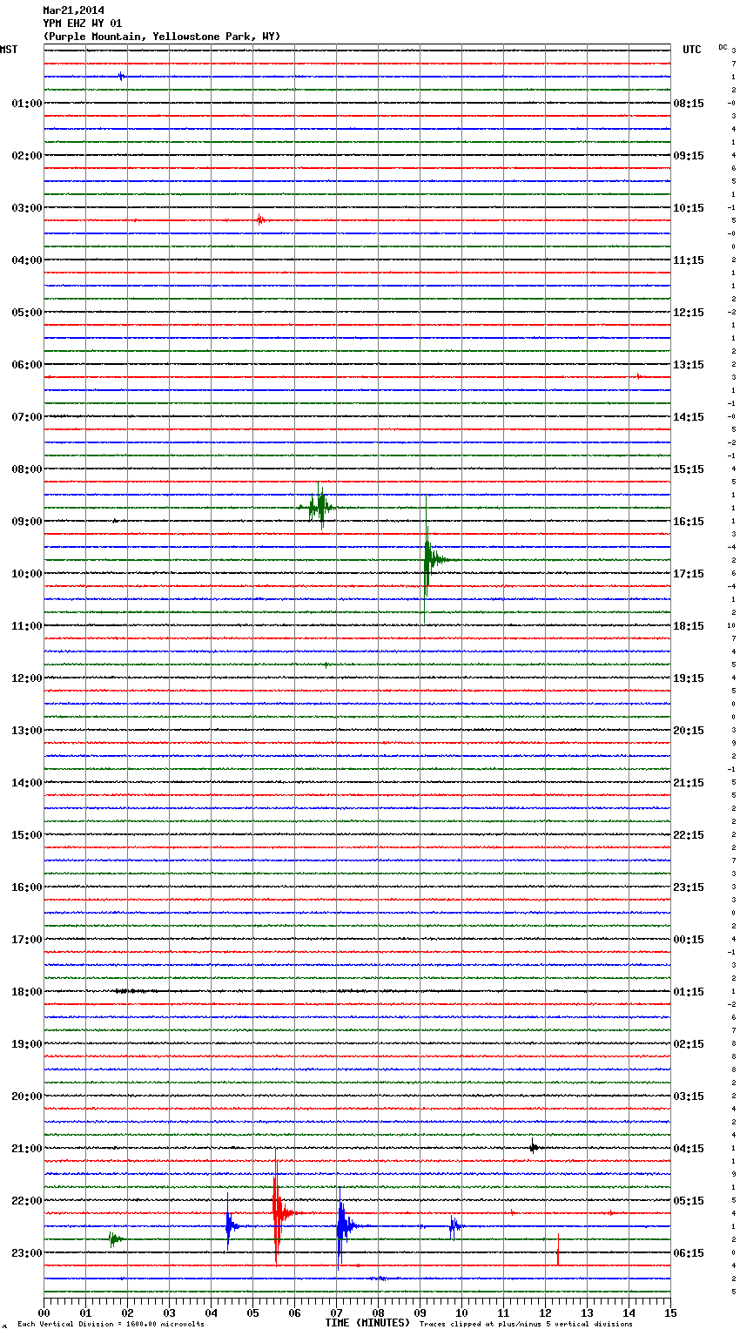
Task: Click the 11 minute tick label
Action: pos(503,1313)
